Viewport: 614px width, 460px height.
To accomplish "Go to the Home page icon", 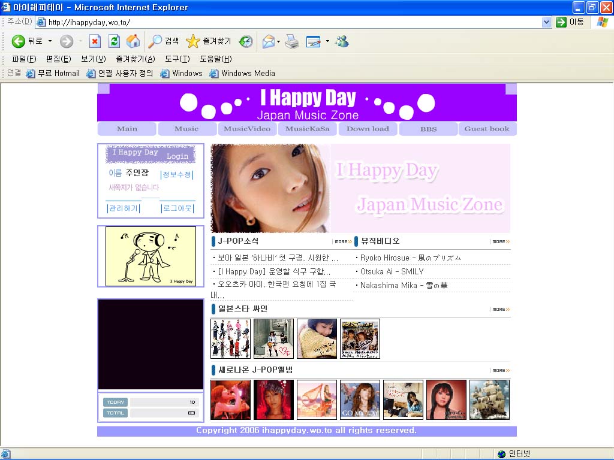I will pos(133,41).
